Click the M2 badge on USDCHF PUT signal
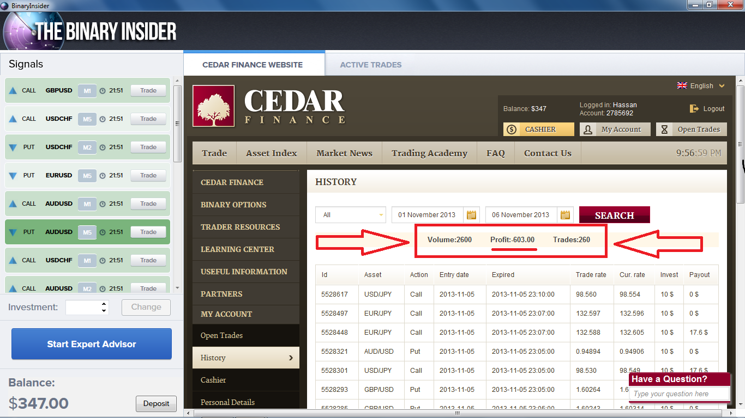Screen dimensions: 745x418 coord(87,147)
